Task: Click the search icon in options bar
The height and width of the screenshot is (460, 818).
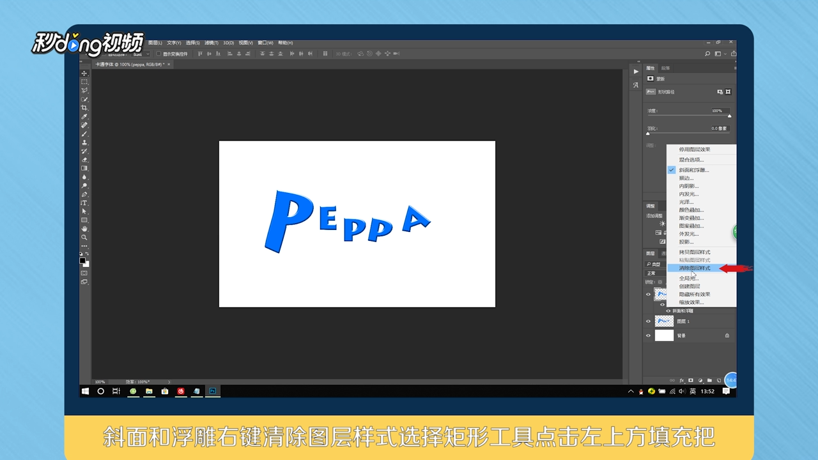Action: tap(707, 54)
